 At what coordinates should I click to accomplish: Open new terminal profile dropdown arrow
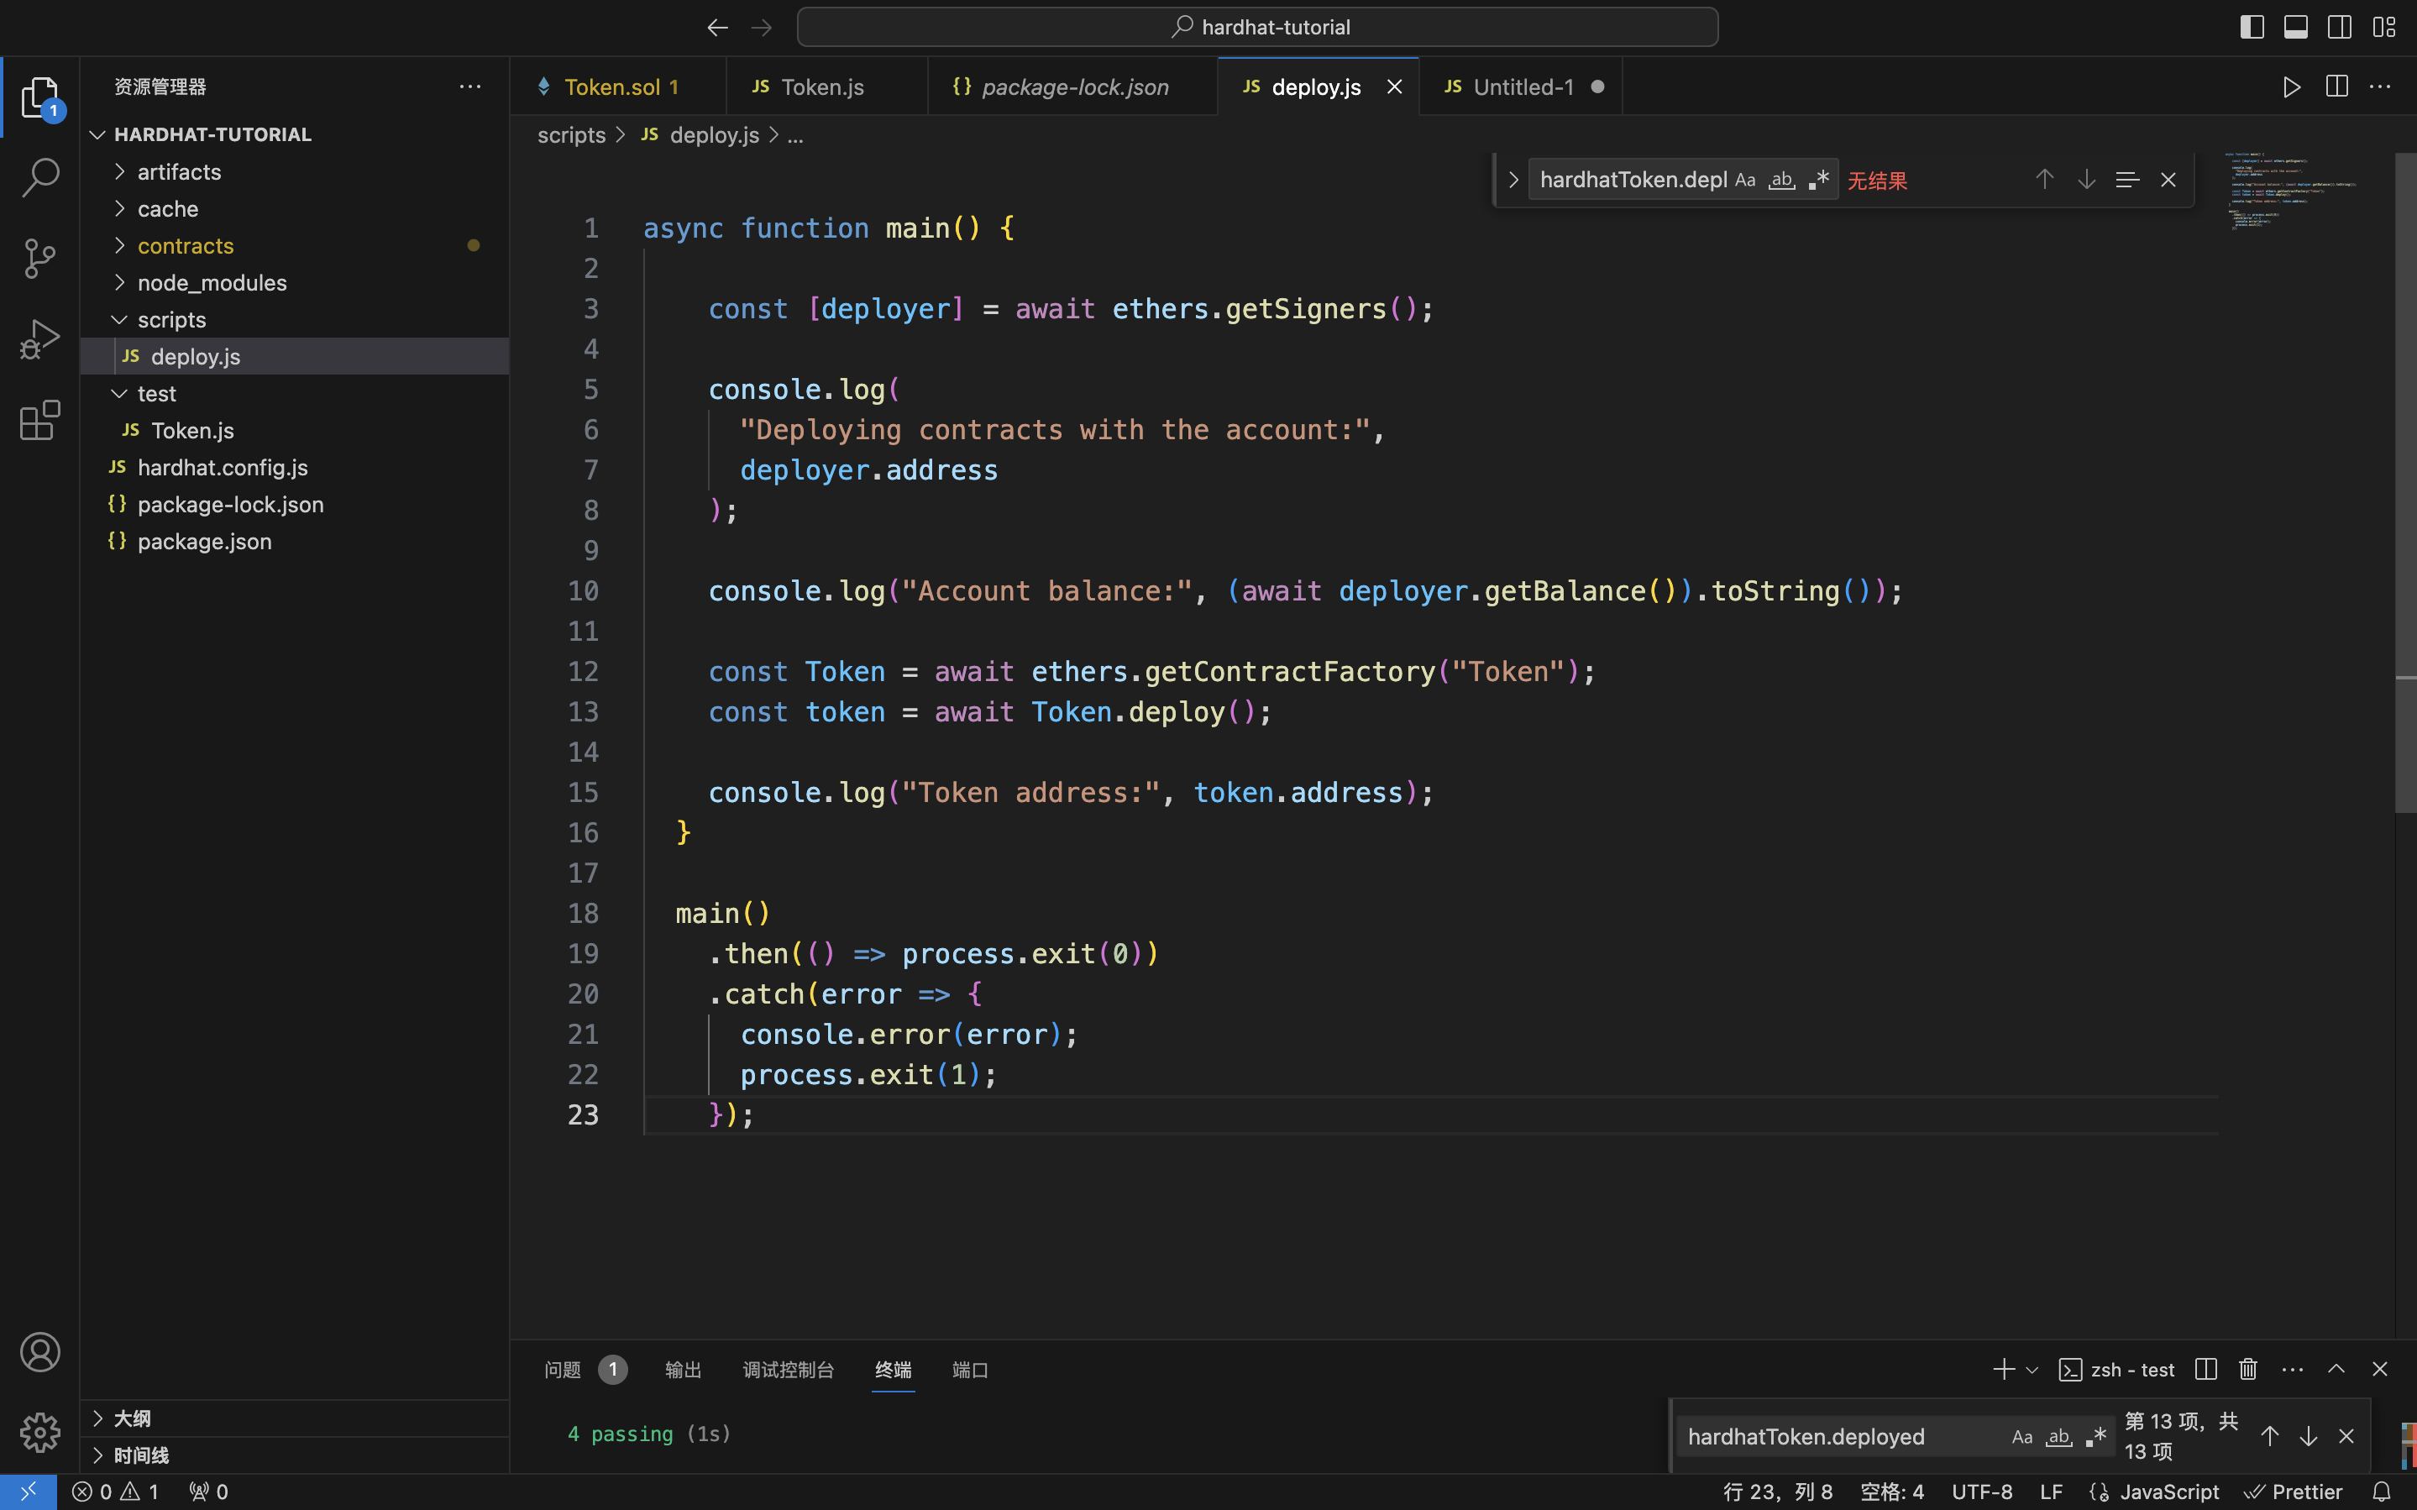pos(2032,1369)
